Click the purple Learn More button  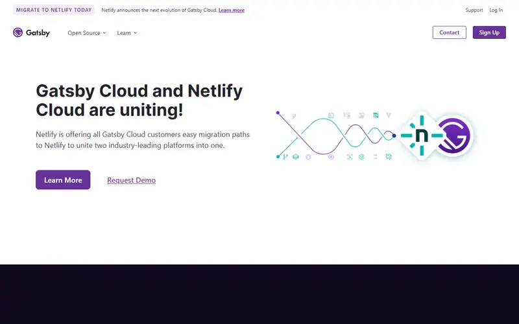[x=63, y=180]
